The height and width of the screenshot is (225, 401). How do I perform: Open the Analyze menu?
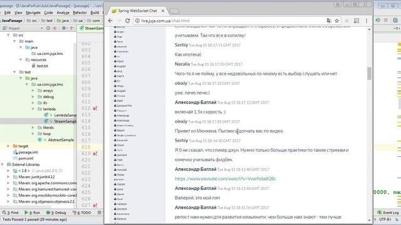pyautogui.click(x=63, y=12)
